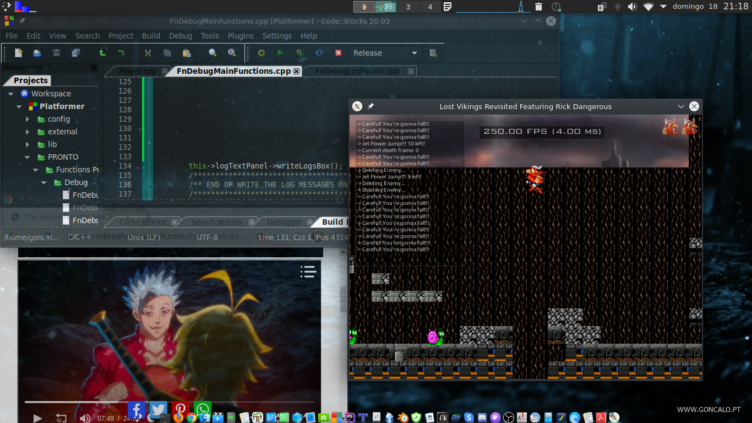Open the File menu
Viewport: 752px width, 423px height.
click(x=12, y=36)
